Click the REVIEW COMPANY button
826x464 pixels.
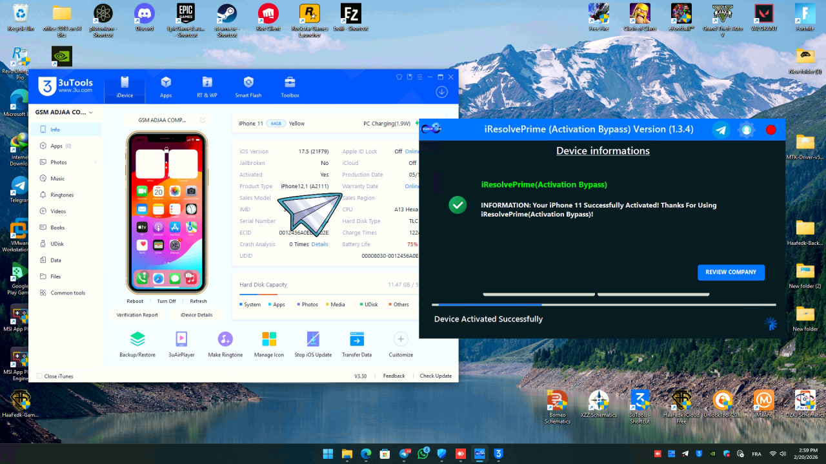click(x=731, y=273)
